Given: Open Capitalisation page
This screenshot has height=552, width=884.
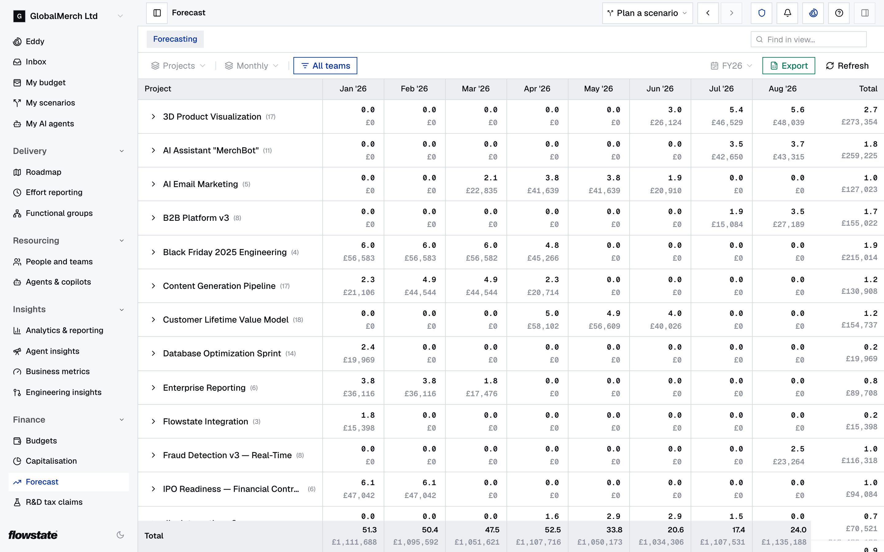Looking at the screenshot, I should point(69,461).
